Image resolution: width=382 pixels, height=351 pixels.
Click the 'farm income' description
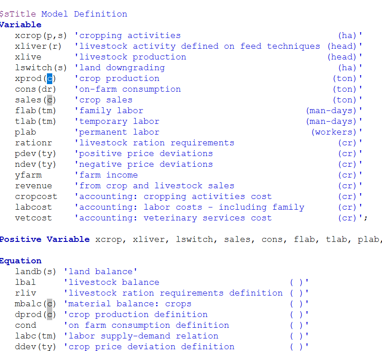pyautogui.click(x=108, y=175)
